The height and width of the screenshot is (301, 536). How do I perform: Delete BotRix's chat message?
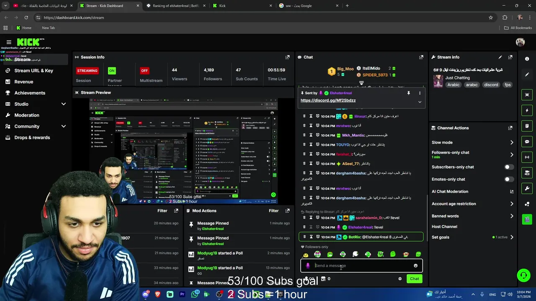[304, 237]
